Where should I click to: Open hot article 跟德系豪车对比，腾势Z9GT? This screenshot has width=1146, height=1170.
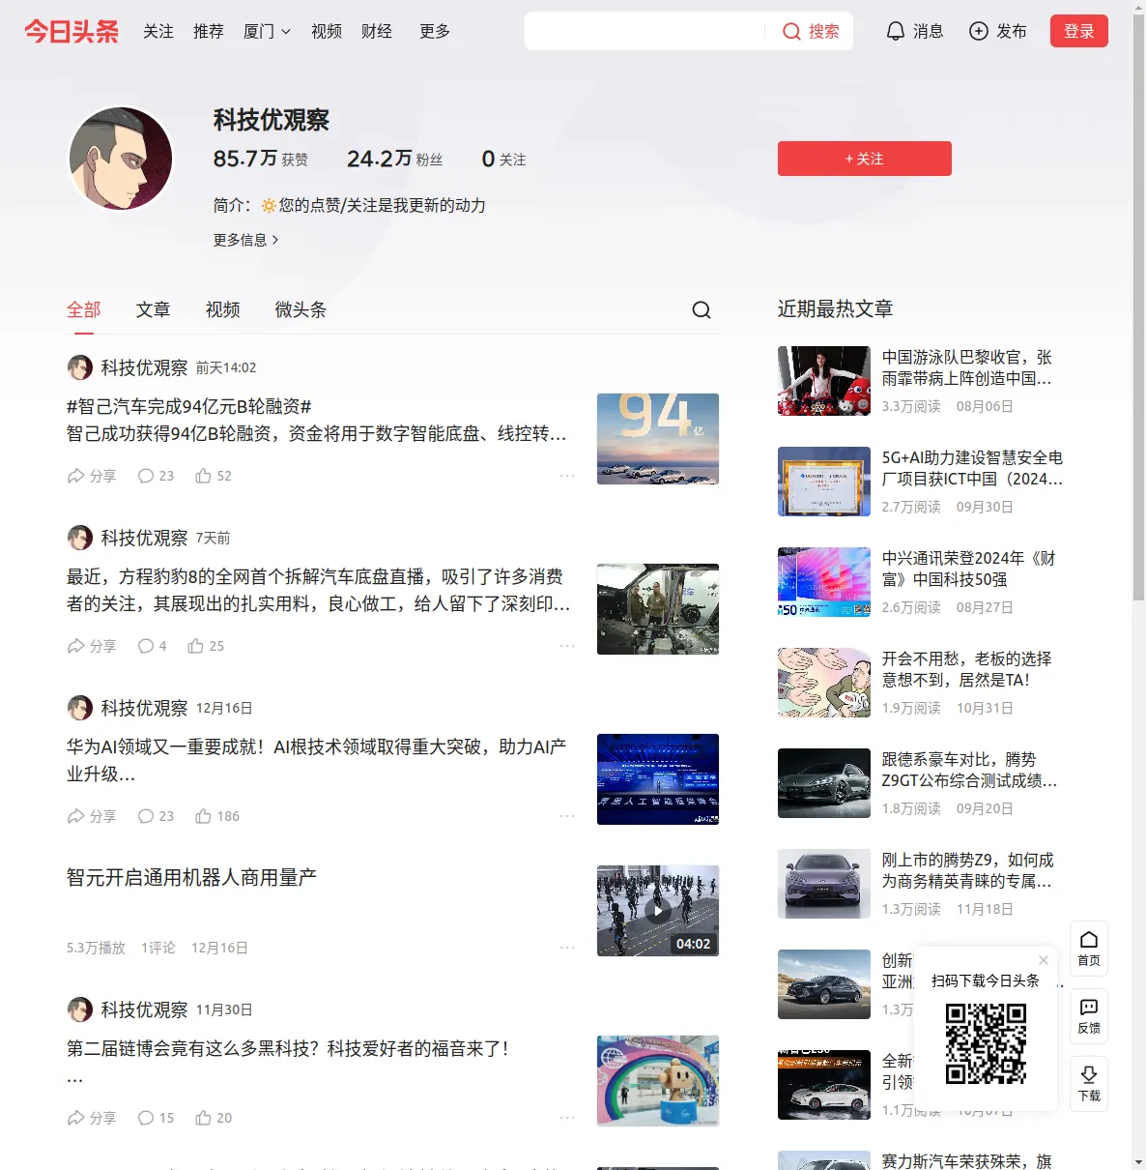970,770
